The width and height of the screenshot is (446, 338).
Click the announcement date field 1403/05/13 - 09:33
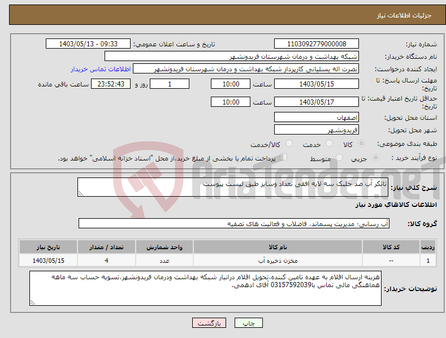click(x=88, y=44)
